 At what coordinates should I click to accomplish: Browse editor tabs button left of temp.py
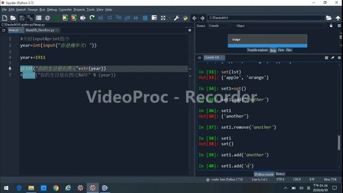4,30
